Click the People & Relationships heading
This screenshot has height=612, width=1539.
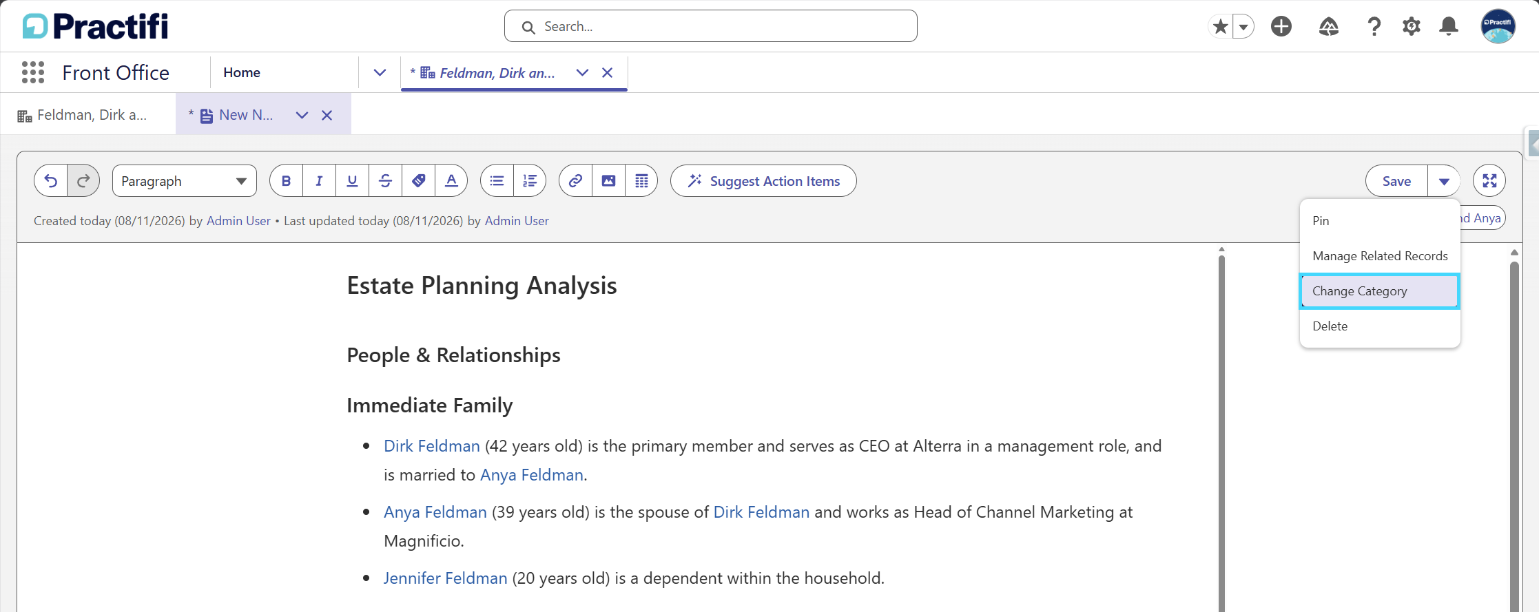(x=453, y=355)
